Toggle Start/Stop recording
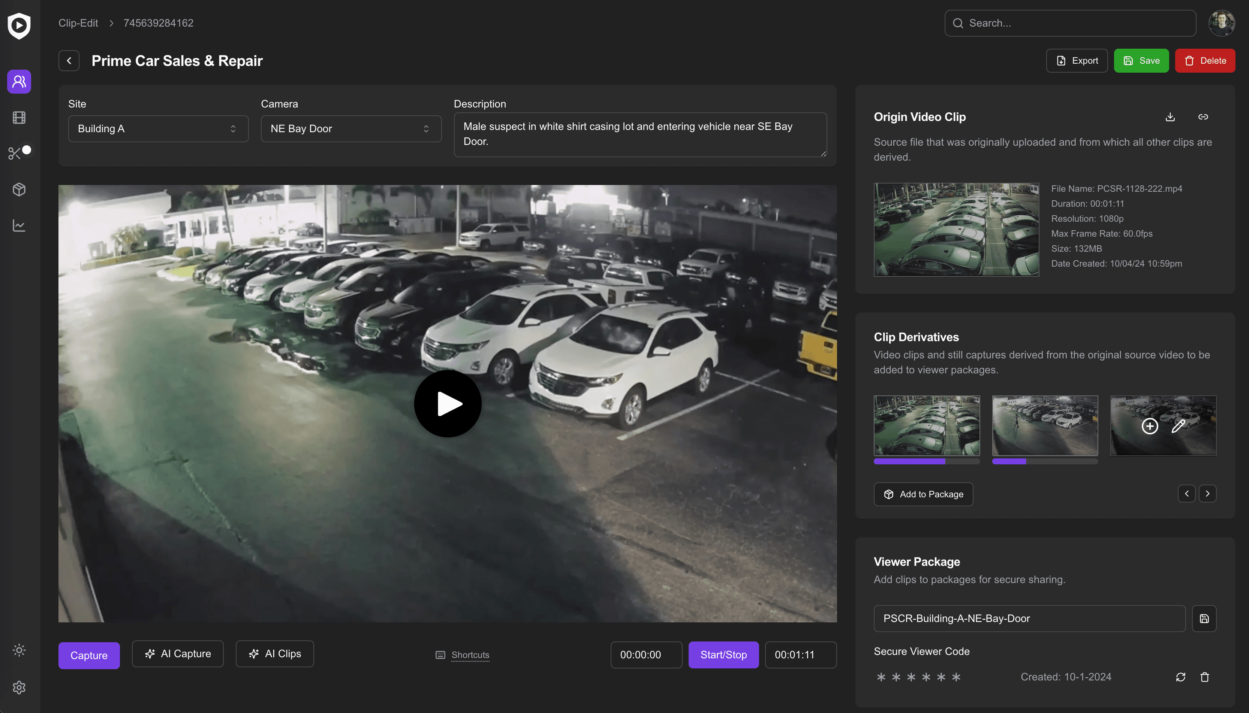 point(723,655)
